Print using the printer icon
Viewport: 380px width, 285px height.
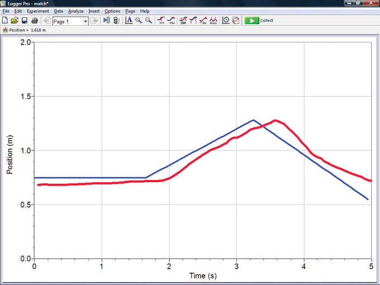coord(35,21)
